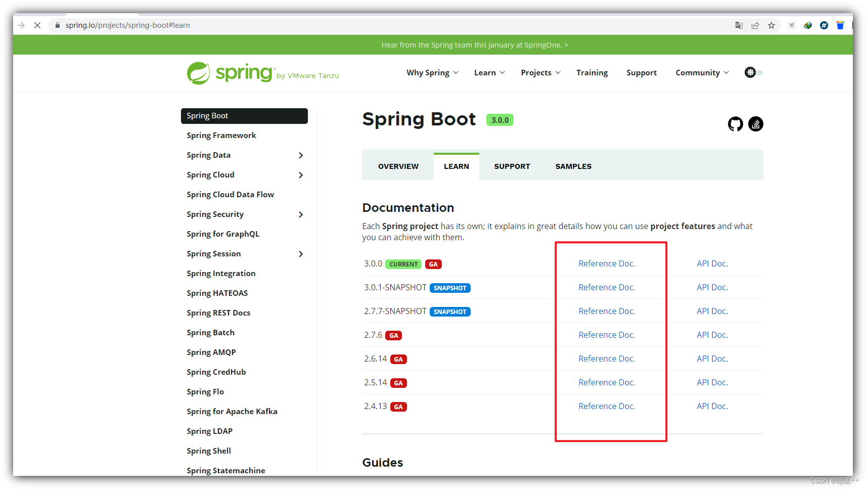
Task: Open the Support menu item in header
Action: tap(642, 73)
